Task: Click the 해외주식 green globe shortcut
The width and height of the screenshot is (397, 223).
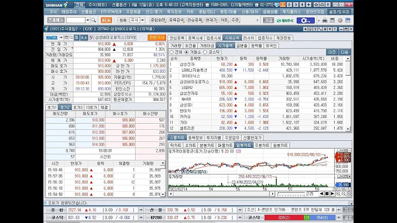Action: coord(285,20)
